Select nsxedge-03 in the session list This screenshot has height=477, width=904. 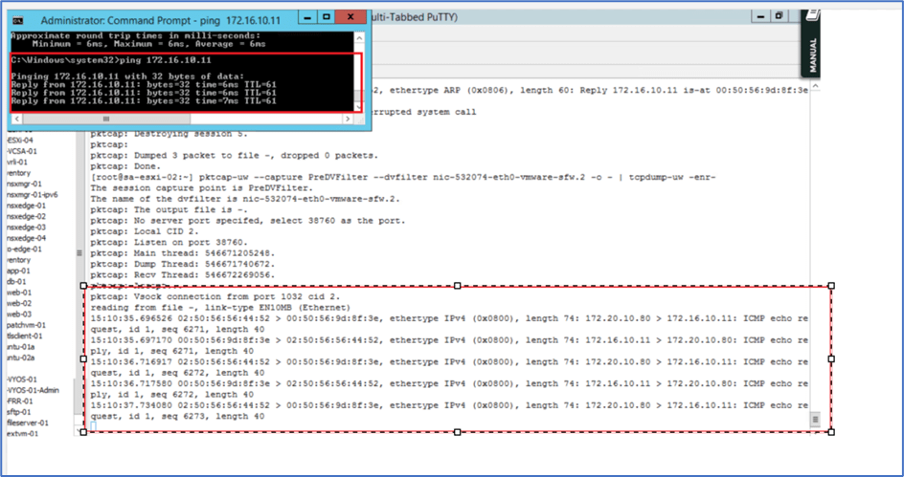click(x=26, y=228)
